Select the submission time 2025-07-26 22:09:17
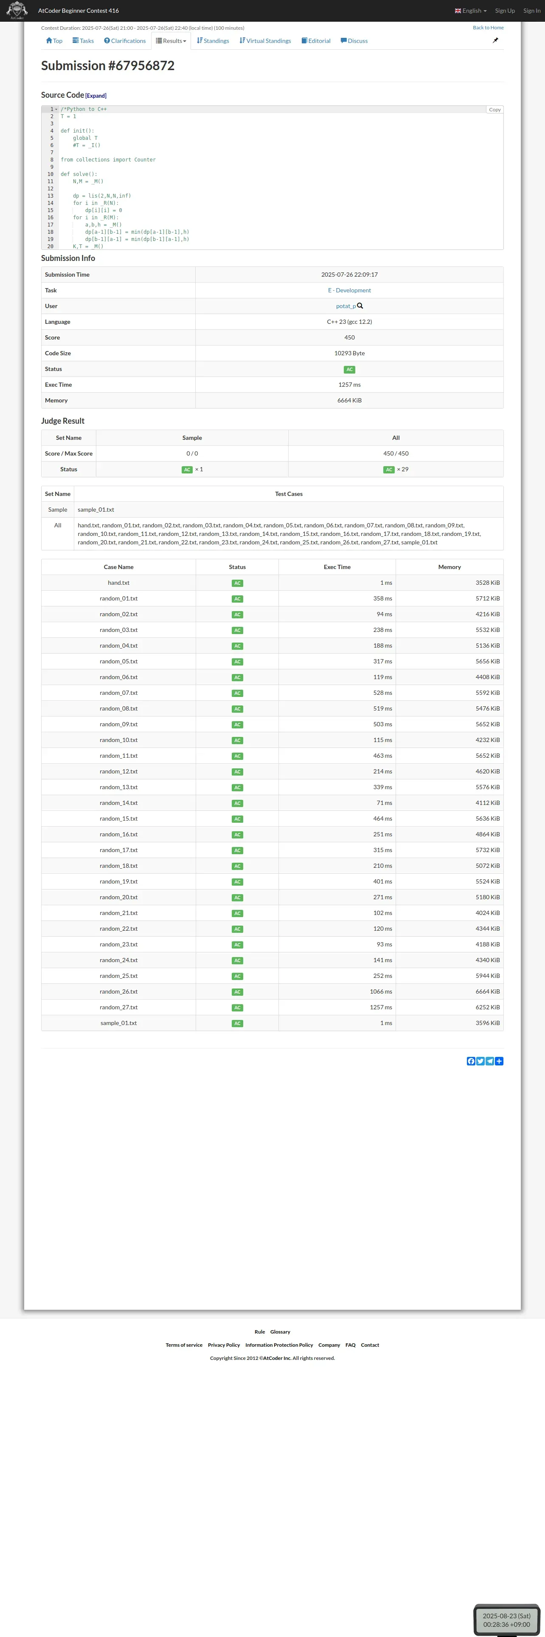This screenshot has width=545, height=1637. pos(350,275)
